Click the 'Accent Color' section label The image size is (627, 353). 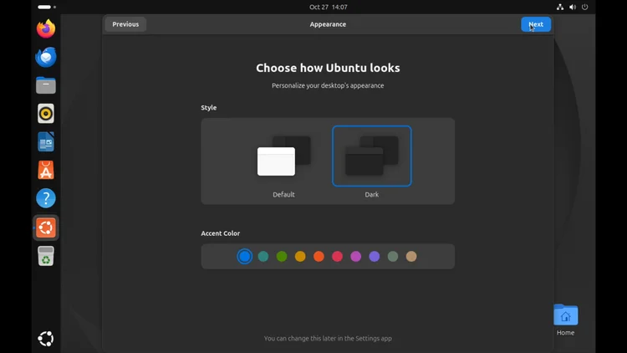click(221, 233)
